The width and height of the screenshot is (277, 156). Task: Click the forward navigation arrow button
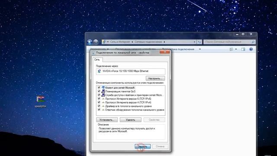[96, 42]
